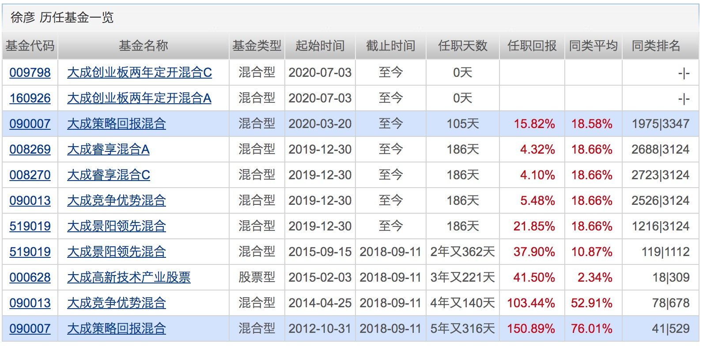Click the 股票型 fund type cell
The height and width of the screenshot is (347, 703).
[257, 277]
